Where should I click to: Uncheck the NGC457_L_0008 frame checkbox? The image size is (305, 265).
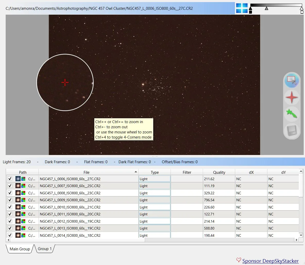coord(10,193)
